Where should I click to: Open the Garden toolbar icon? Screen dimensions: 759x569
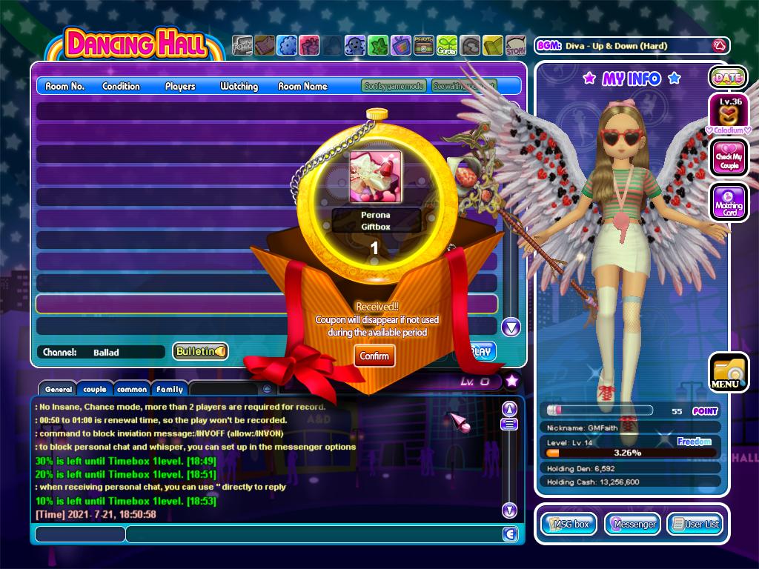446,46
